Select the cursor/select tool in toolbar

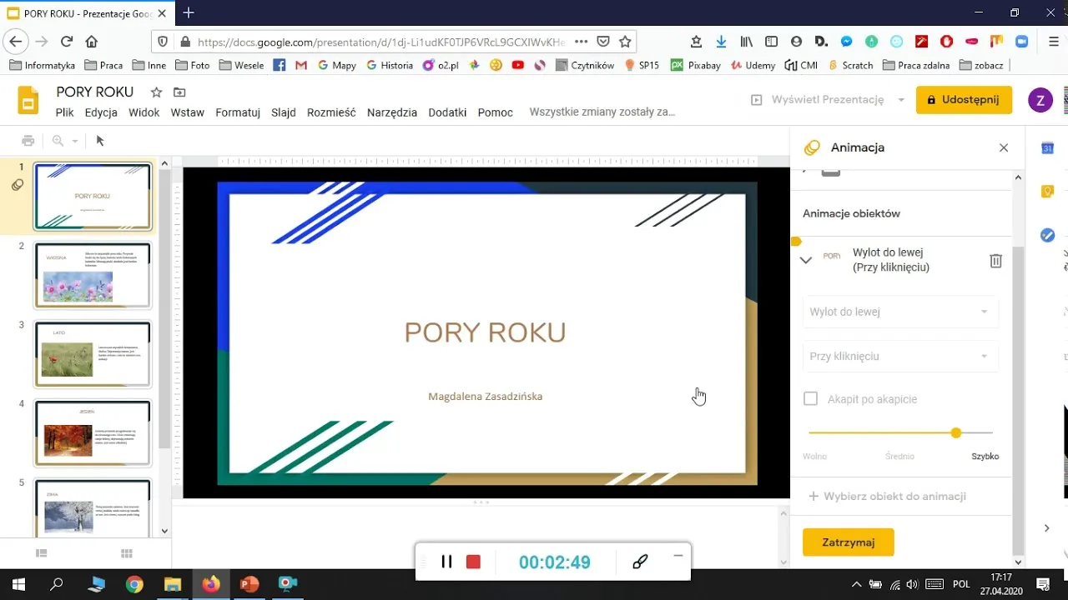99,140
